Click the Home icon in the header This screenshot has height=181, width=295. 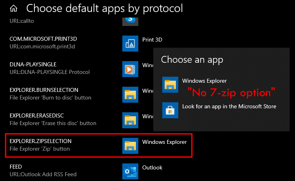click(14, 8)
